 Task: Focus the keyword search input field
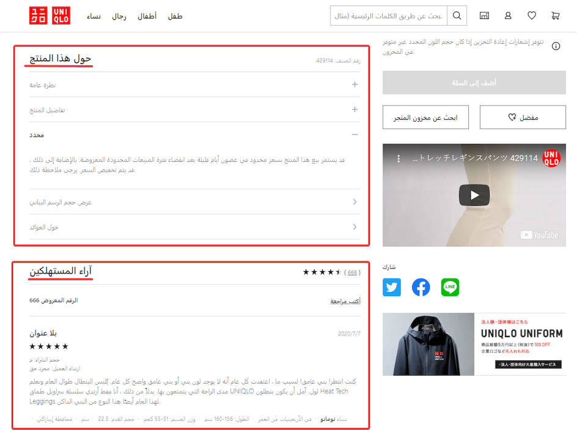389,15
